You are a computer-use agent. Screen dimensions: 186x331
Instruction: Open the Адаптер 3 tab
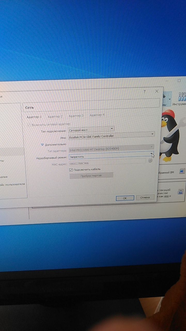[76, 116]
